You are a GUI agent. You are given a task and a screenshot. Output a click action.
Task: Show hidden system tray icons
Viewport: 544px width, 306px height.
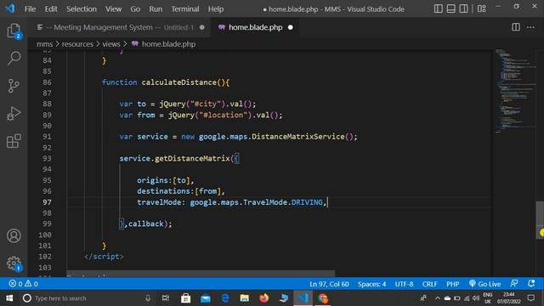(437, 298)
